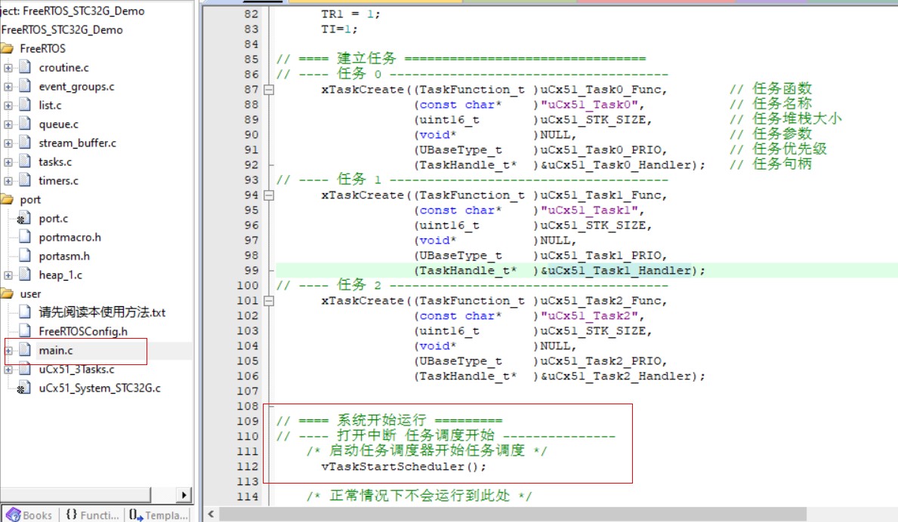Viewport: 898px width, 522px height.
Task: Expand the croutine.c tree node
Action: pos(8,68)
